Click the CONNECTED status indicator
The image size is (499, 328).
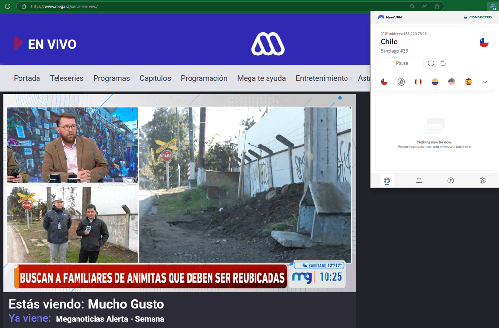click(x=478, y=17)
